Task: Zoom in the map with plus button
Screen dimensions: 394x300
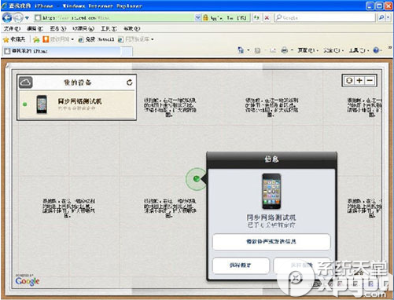Action: [359, 81]
